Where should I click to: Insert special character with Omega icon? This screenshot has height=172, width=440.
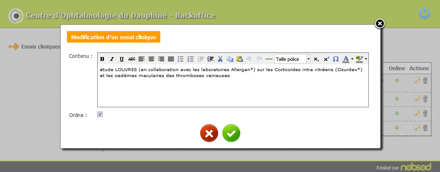coord(336,59)
